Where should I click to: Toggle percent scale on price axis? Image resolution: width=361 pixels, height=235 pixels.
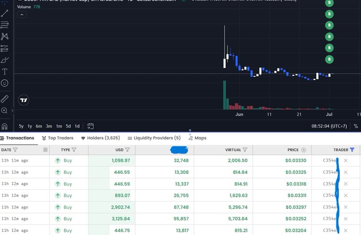point(356,126)
